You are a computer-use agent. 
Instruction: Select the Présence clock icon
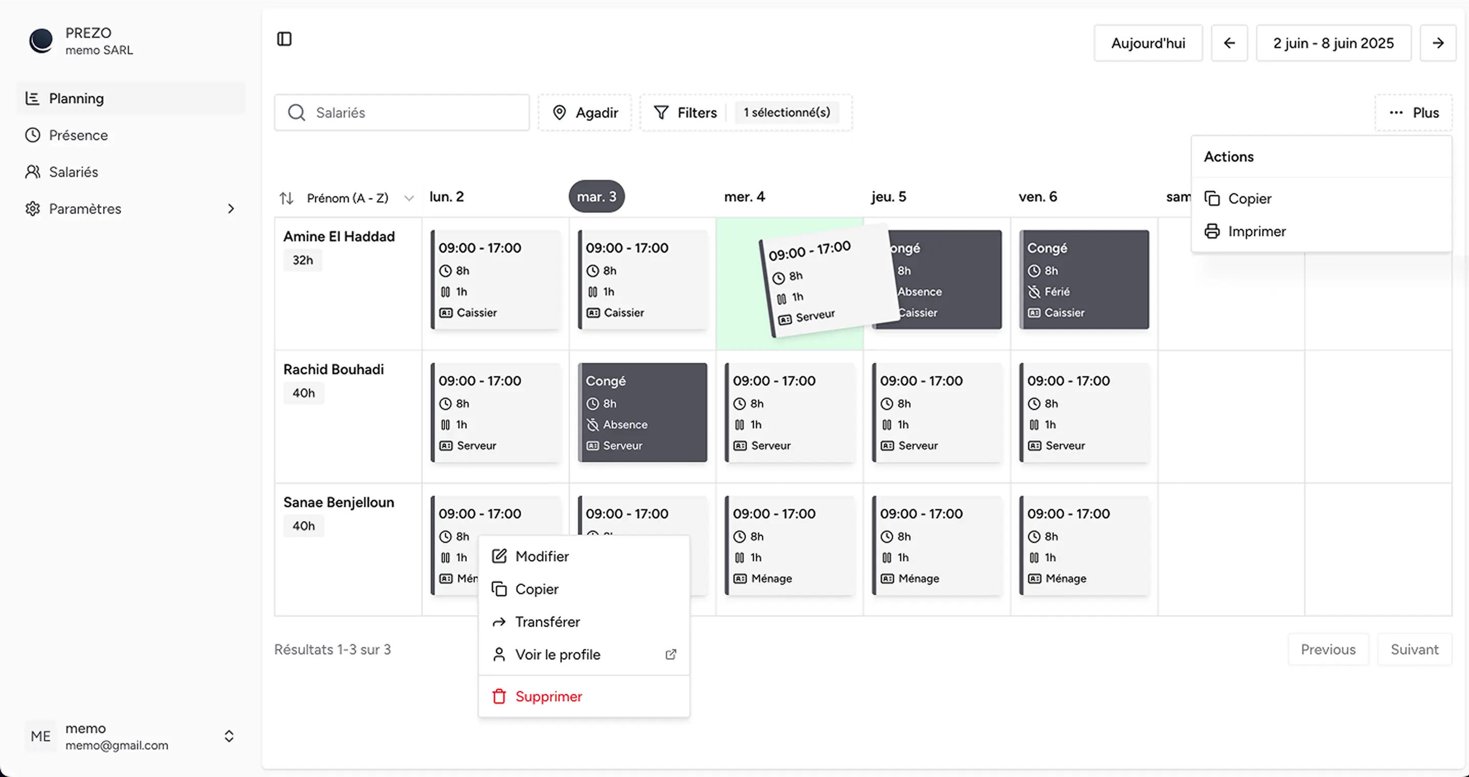(x=33, y=134)
